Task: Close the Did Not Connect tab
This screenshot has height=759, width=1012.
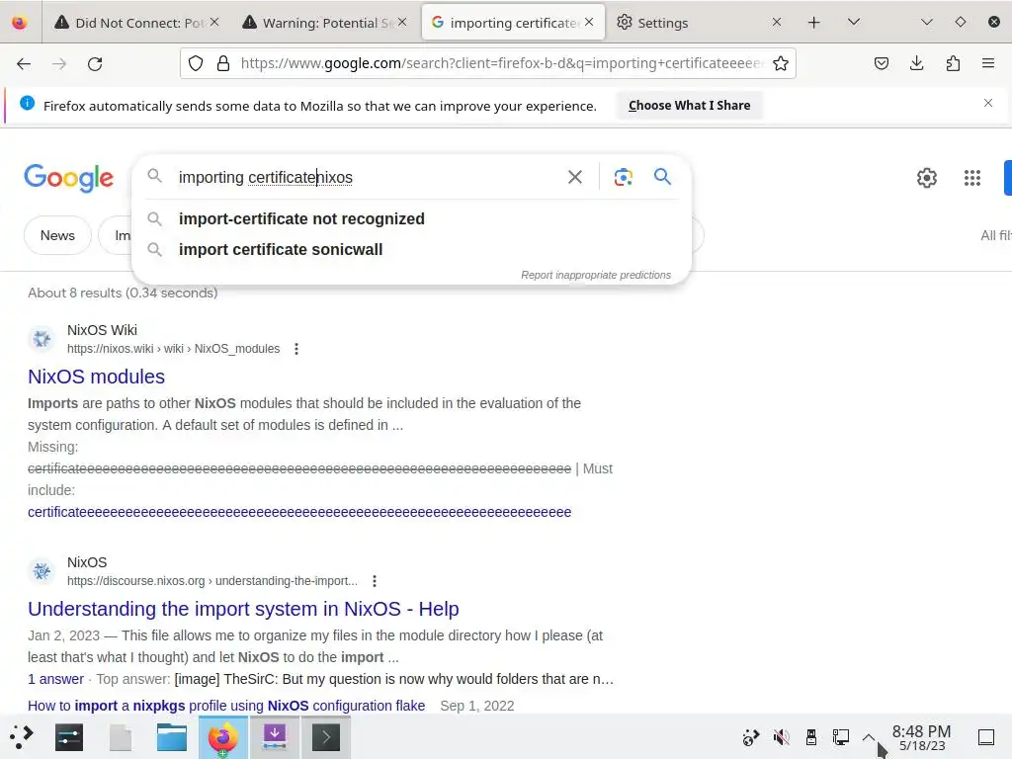Action: [214, 22]
